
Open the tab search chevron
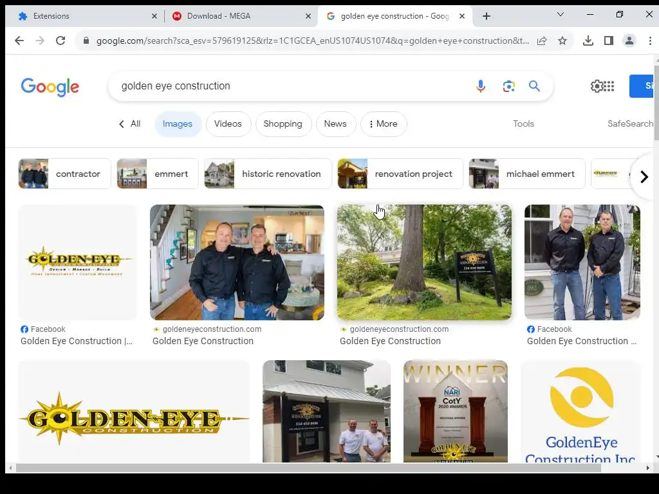coord(561,14)
